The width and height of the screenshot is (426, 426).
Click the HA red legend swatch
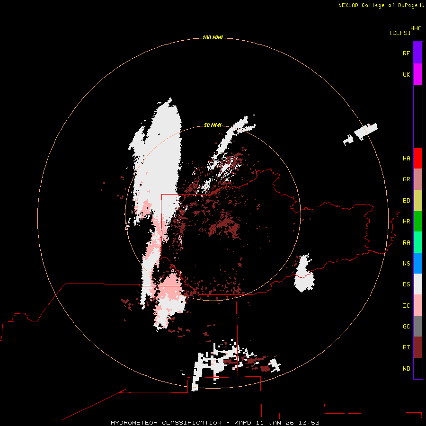point(418,158)
